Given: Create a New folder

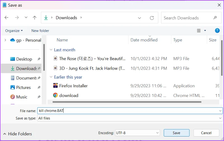Looking at the screenshot, I should (x=40, y=31).
